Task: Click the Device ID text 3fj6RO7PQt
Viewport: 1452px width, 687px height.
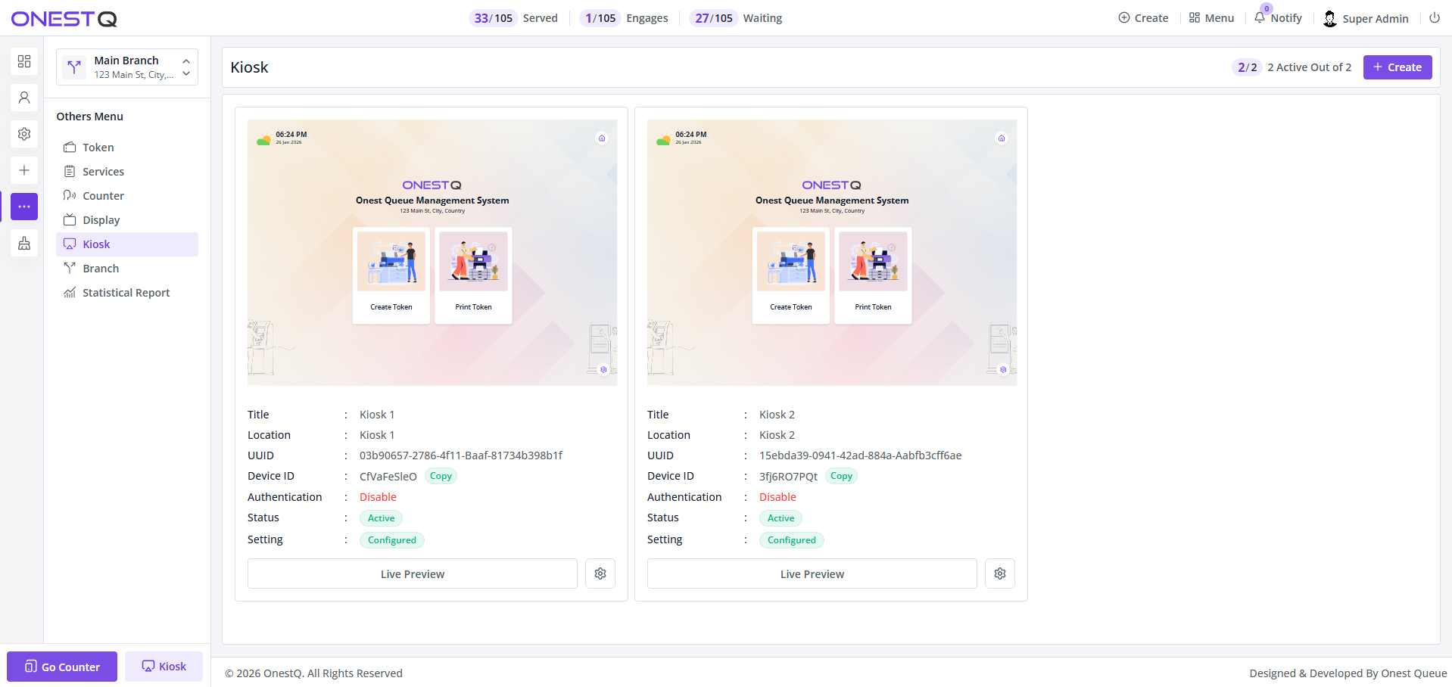Action: tap(789, 477)
